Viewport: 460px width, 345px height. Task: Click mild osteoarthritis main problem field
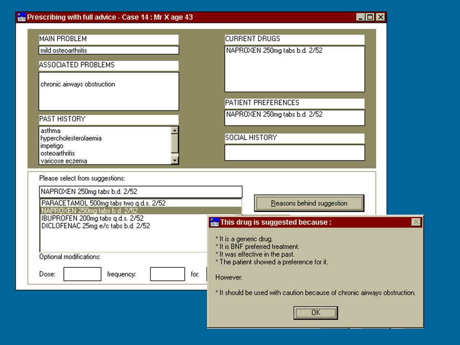(x=109, y=50)
